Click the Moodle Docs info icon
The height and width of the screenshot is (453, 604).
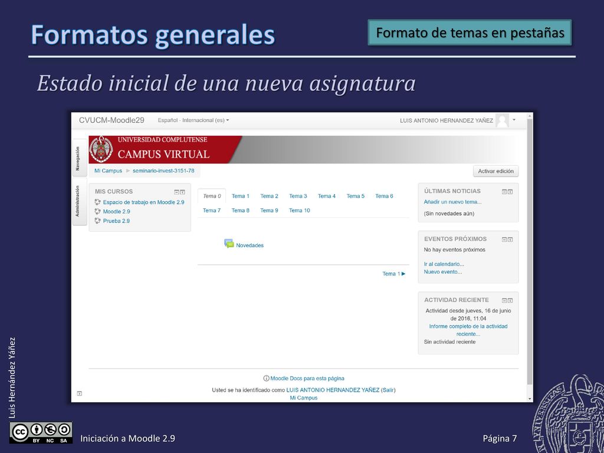(266, 378)
